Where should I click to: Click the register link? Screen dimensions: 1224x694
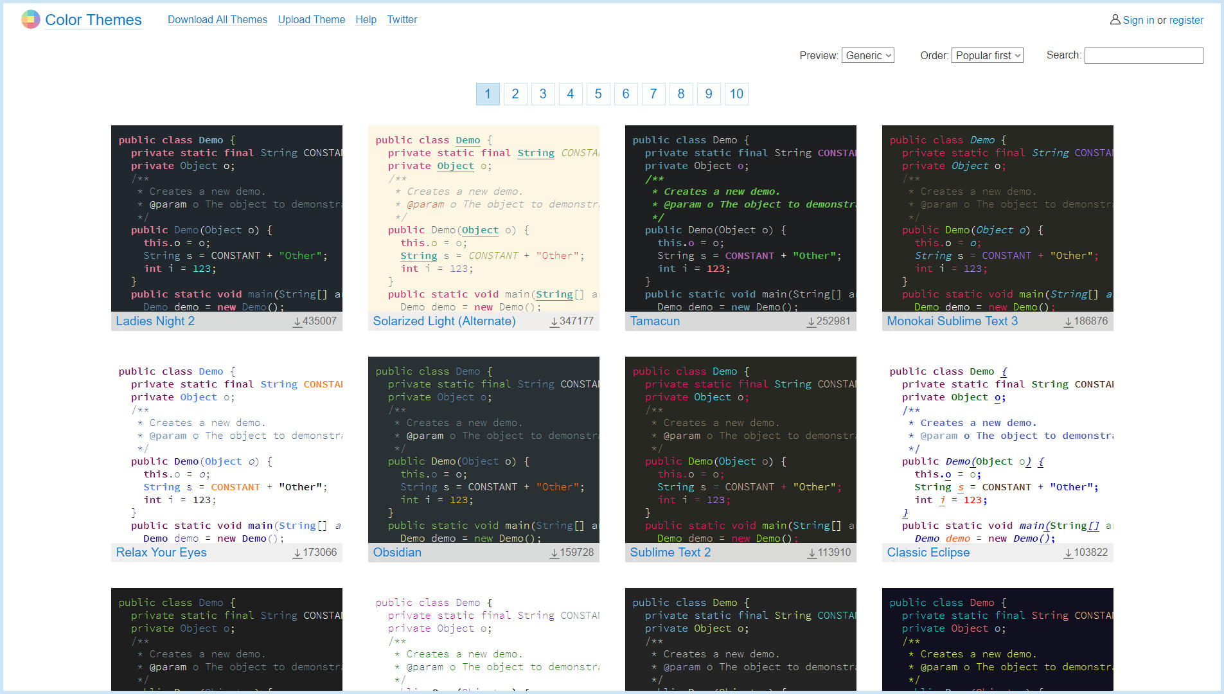[1186, 21]
